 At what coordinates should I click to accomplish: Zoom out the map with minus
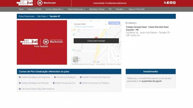pos(118,60)
